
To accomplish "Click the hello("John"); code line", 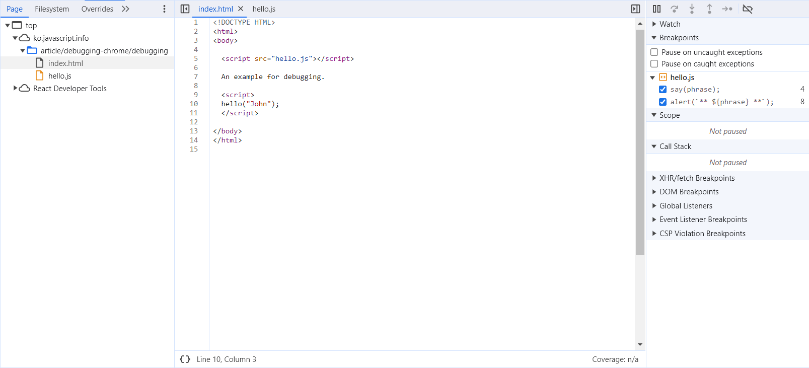I will (250, 104).
